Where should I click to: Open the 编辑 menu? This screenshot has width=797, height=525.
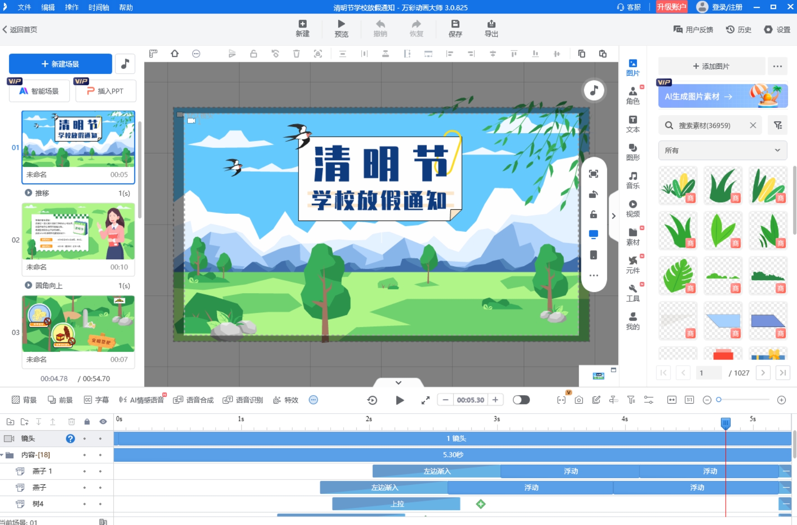coord(48,7)
